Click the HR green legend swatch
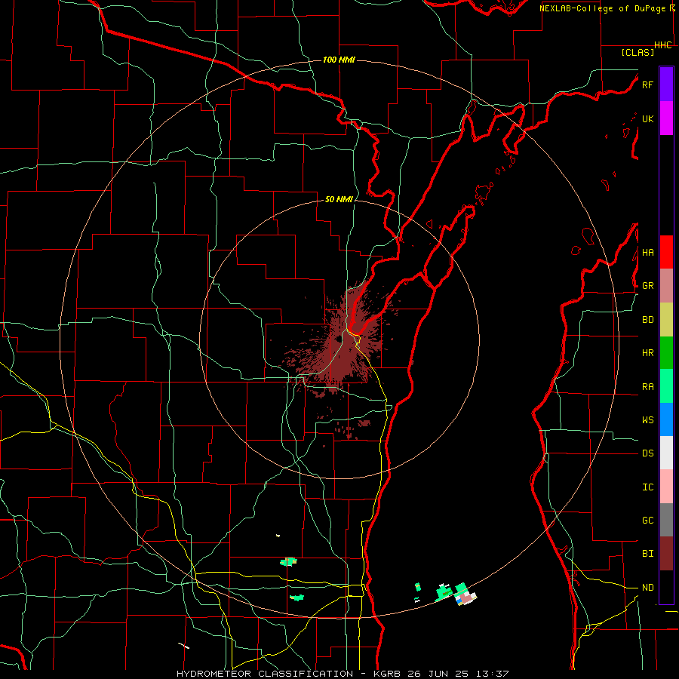The height and width of the screenshot is (679, 679). click(666, 353)
